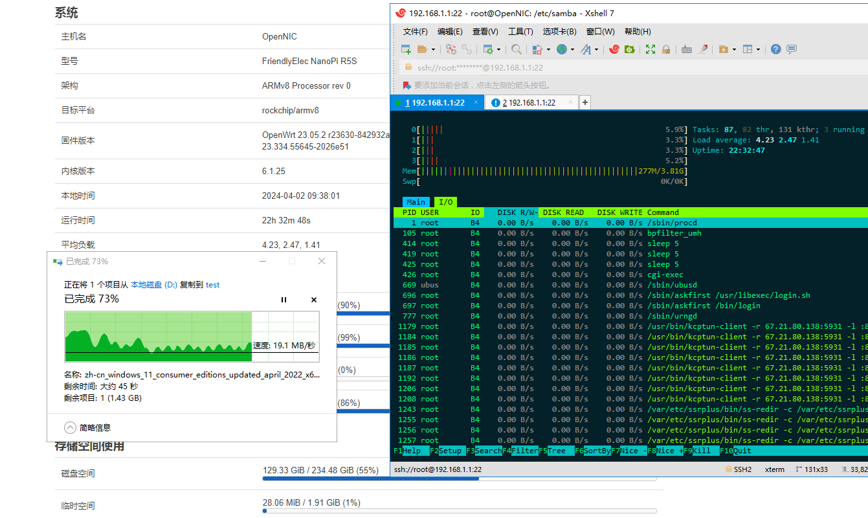Click the globe encoding icon

(561, 49)
